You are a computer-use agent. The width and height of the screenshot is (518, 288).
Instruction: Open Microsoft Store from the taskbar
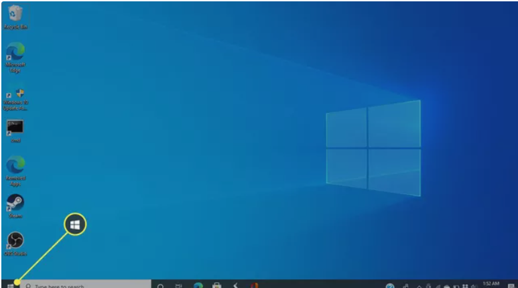pyautogui.click(x=216, y=285)
